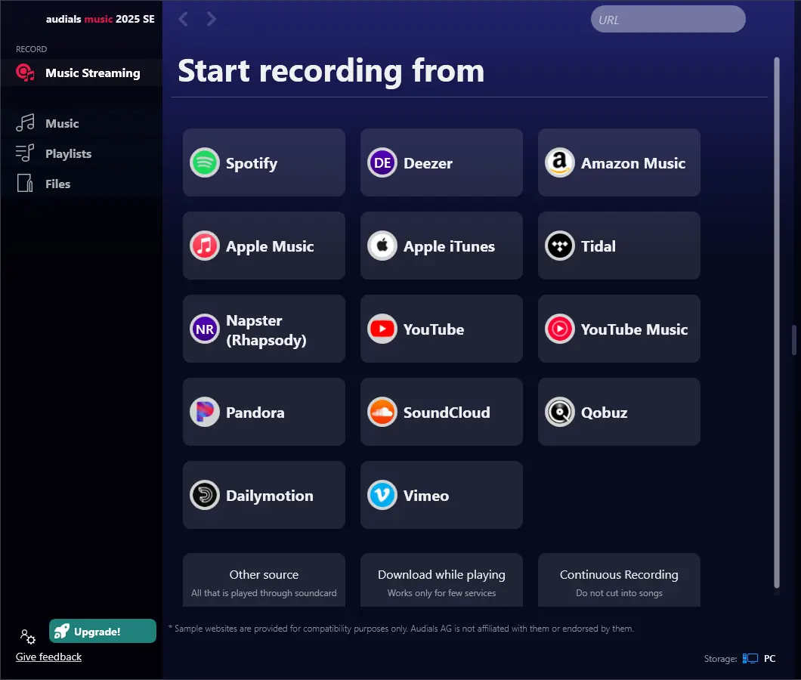This screenshot has height=680, width=801.
Task: Navigate forward with the right arrow
Action: (x=212, y=19)
